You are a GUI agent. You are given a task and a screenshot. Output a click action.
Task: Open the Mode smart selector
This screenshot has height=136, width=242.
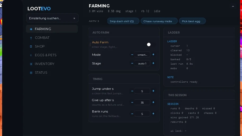click(142, 55)
